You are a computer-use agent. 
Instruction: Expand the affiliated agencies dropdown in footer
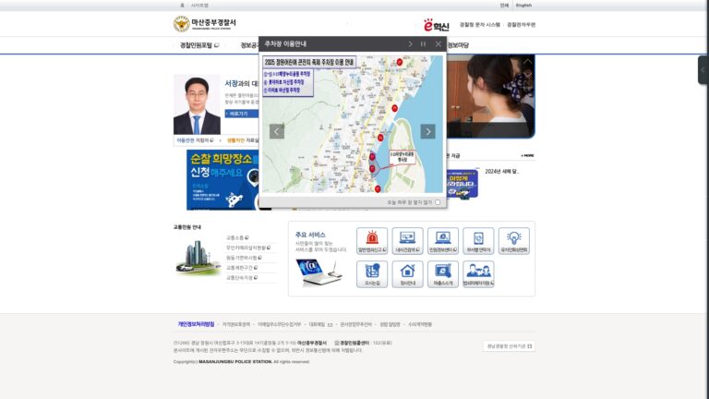pos(510,346)
